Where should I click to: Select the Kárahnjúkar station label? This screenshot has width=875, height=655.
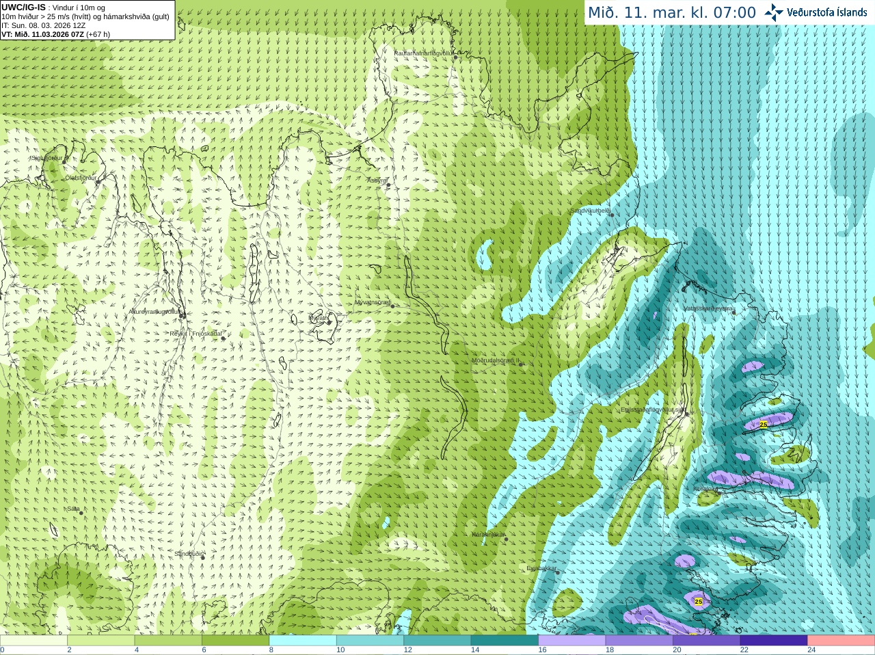coord(488,535)
